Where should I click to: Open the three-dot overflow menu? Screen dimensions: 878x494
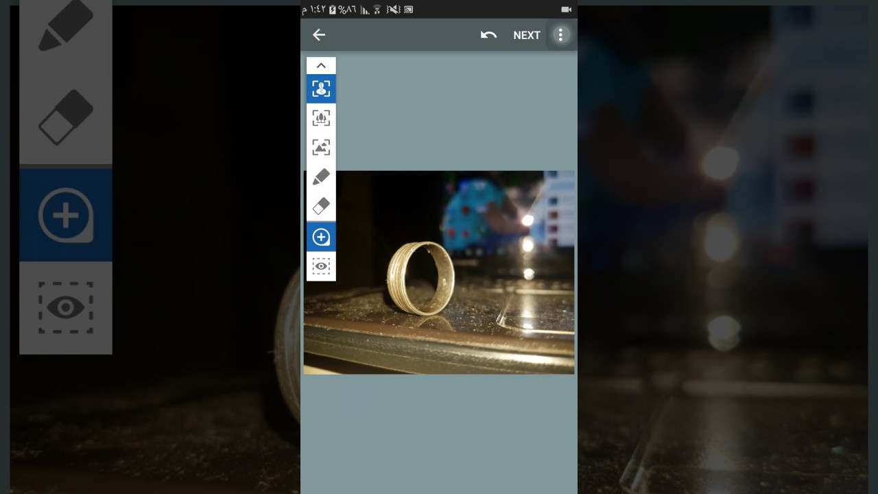560,35
